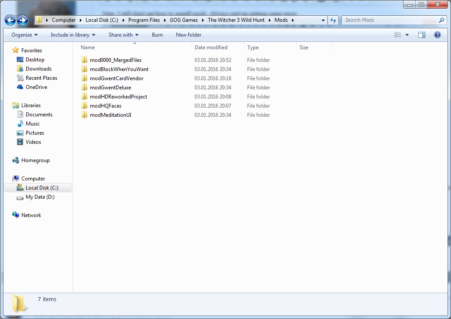Expand the arrow after Mods in breadcrumb
Viewport: 451px width, 319px height.
[293, 20]
